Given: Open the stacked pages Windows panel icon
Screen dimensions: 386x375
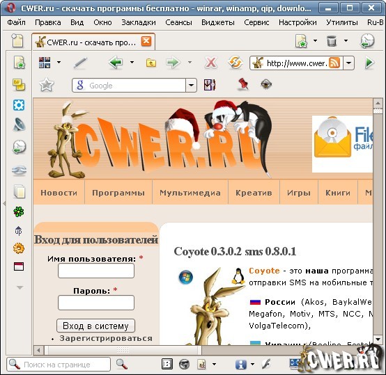Looking at the screenshot, I should pyautogui.click(x=20, y=191).
